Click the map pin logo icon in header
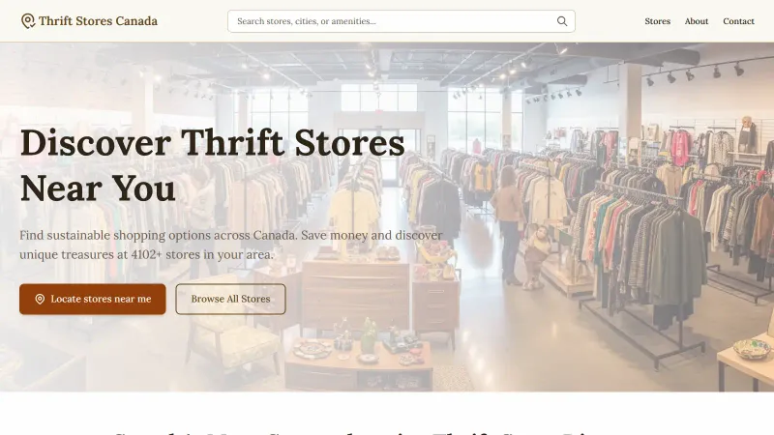Screen dimensions: 774x435 pos(28,21)
